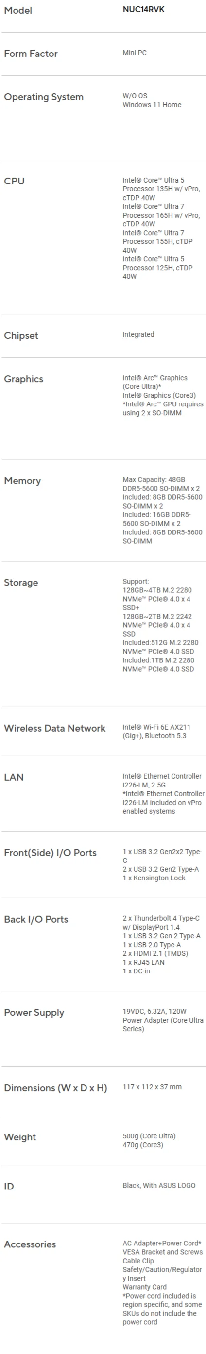
Task: Select the Wireless Data Network heading
Action: pos(54,728)
